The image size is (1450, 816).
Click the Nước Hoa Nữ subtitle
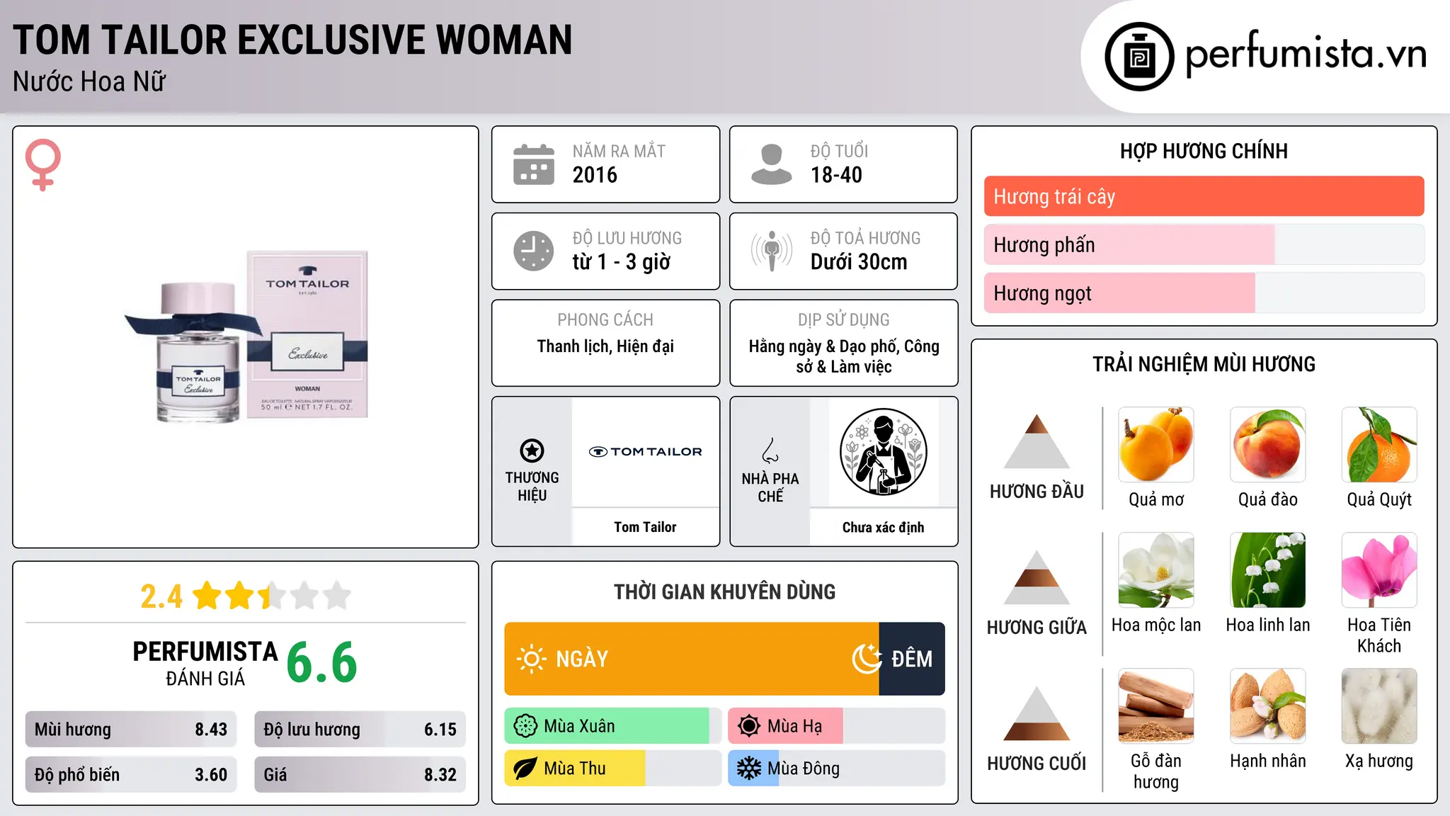click(x=89, y=82)
